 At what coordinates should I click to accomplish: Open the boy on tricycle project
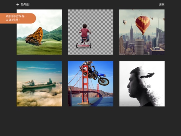coord(90,32)
